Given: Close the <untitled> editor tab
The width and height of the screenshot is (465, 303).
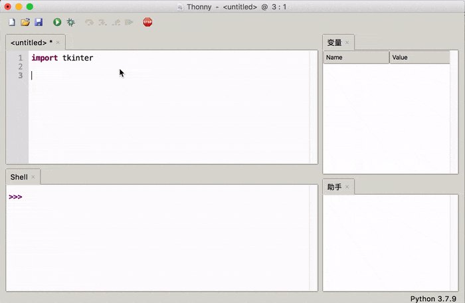Looking at the screenshot, I should point(58,43).
